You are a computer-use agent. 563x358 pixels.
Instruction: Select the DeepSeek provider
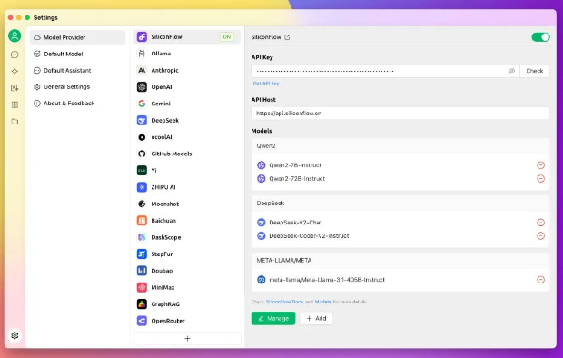187,121
